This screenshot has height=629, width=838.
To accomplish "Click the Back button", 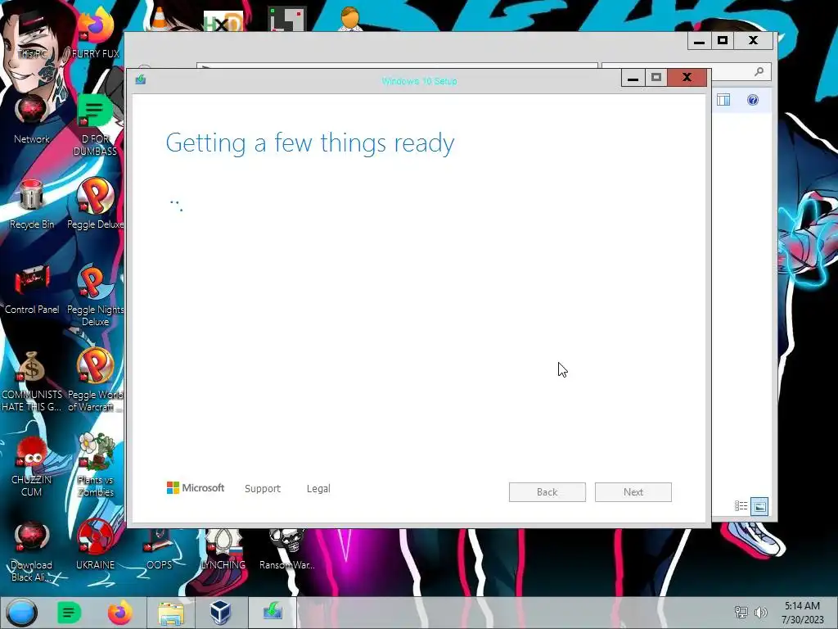I will (547, 492).
